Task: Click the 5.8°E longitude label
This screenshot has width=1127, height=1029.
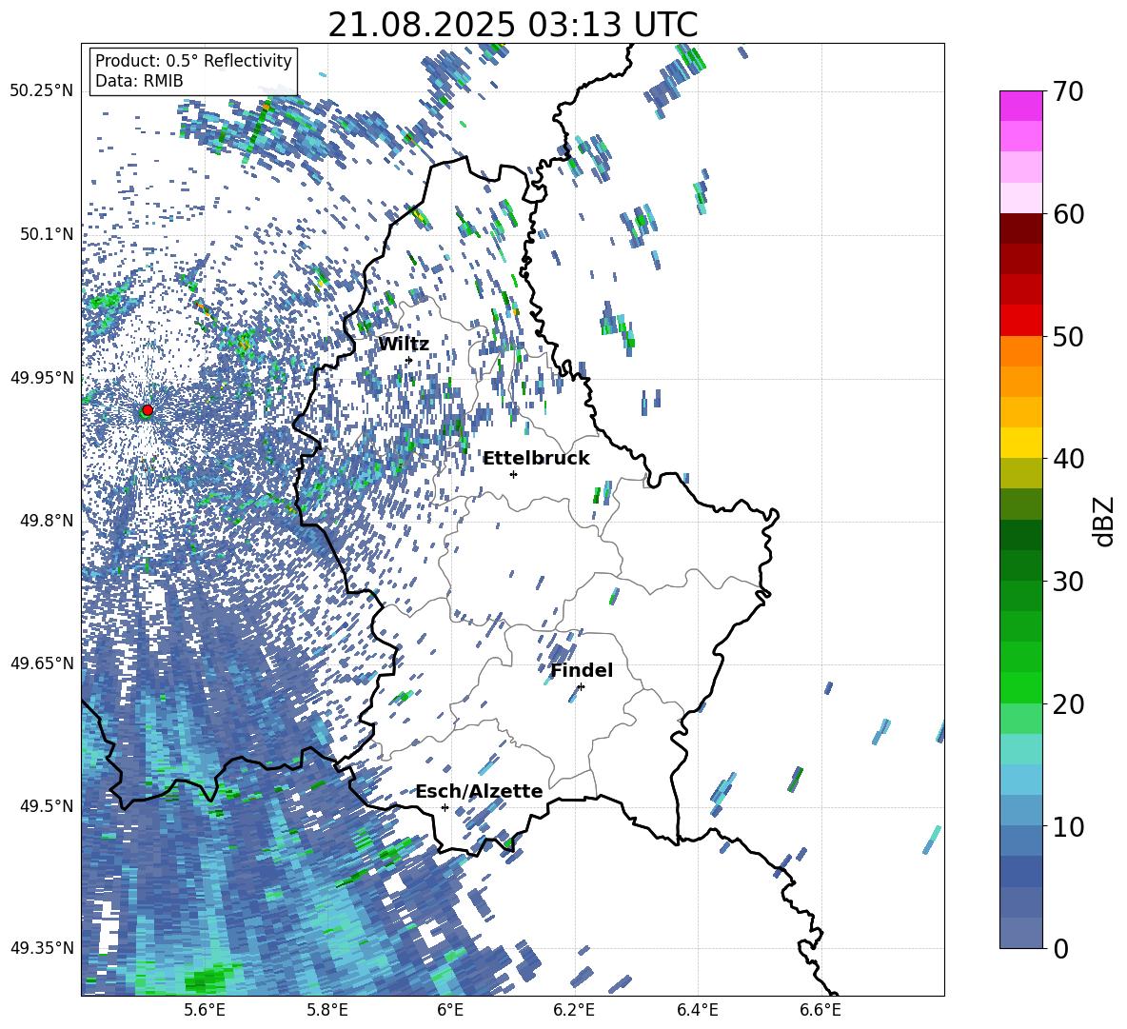Action: pos(327,1010)
